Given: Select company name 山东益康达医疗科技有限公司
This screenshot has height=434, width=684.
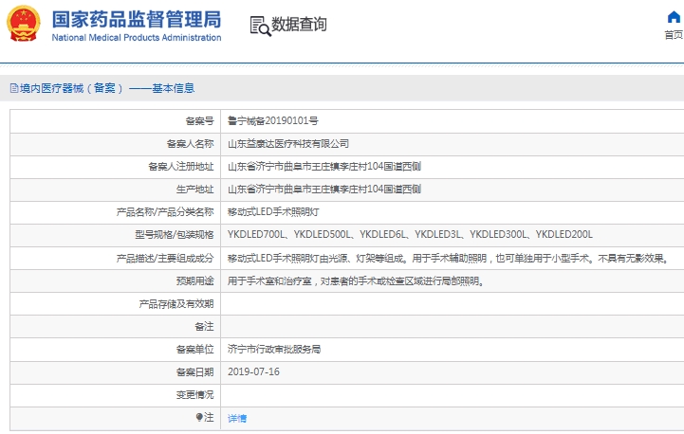Looking at the screenshot, I should coord(287,143).
